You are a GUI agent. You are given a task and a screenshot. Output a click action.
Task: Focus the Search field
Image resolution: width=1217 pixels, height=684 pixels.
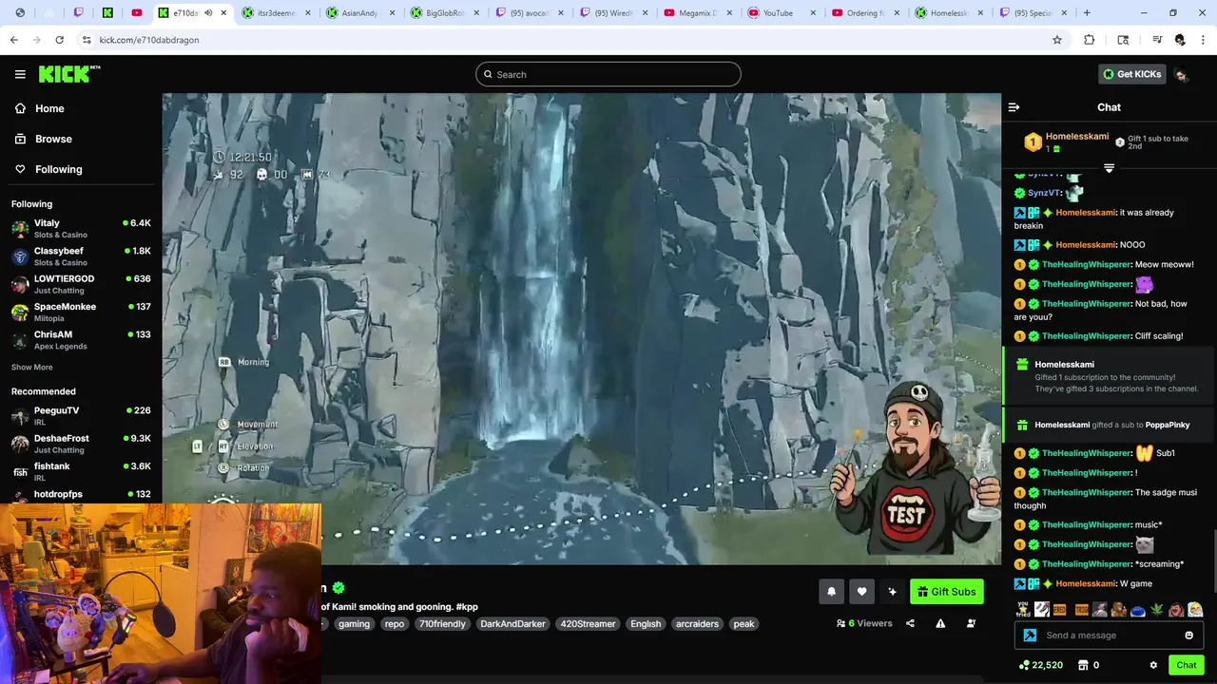tap(608, 74)
